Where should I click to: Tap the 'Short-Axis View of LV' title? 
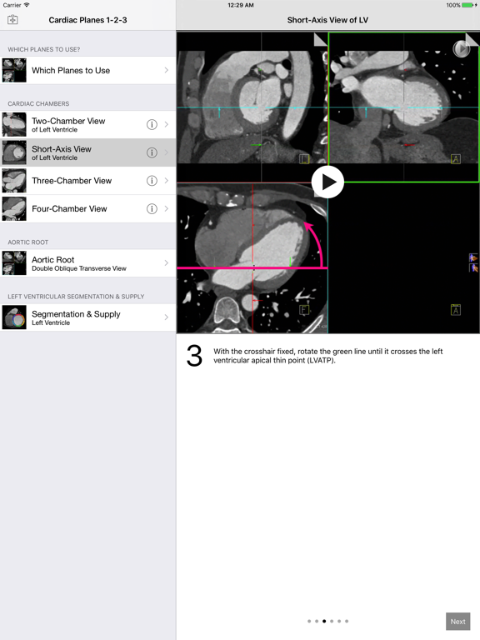pyautogui.click(x=327, y=20)
